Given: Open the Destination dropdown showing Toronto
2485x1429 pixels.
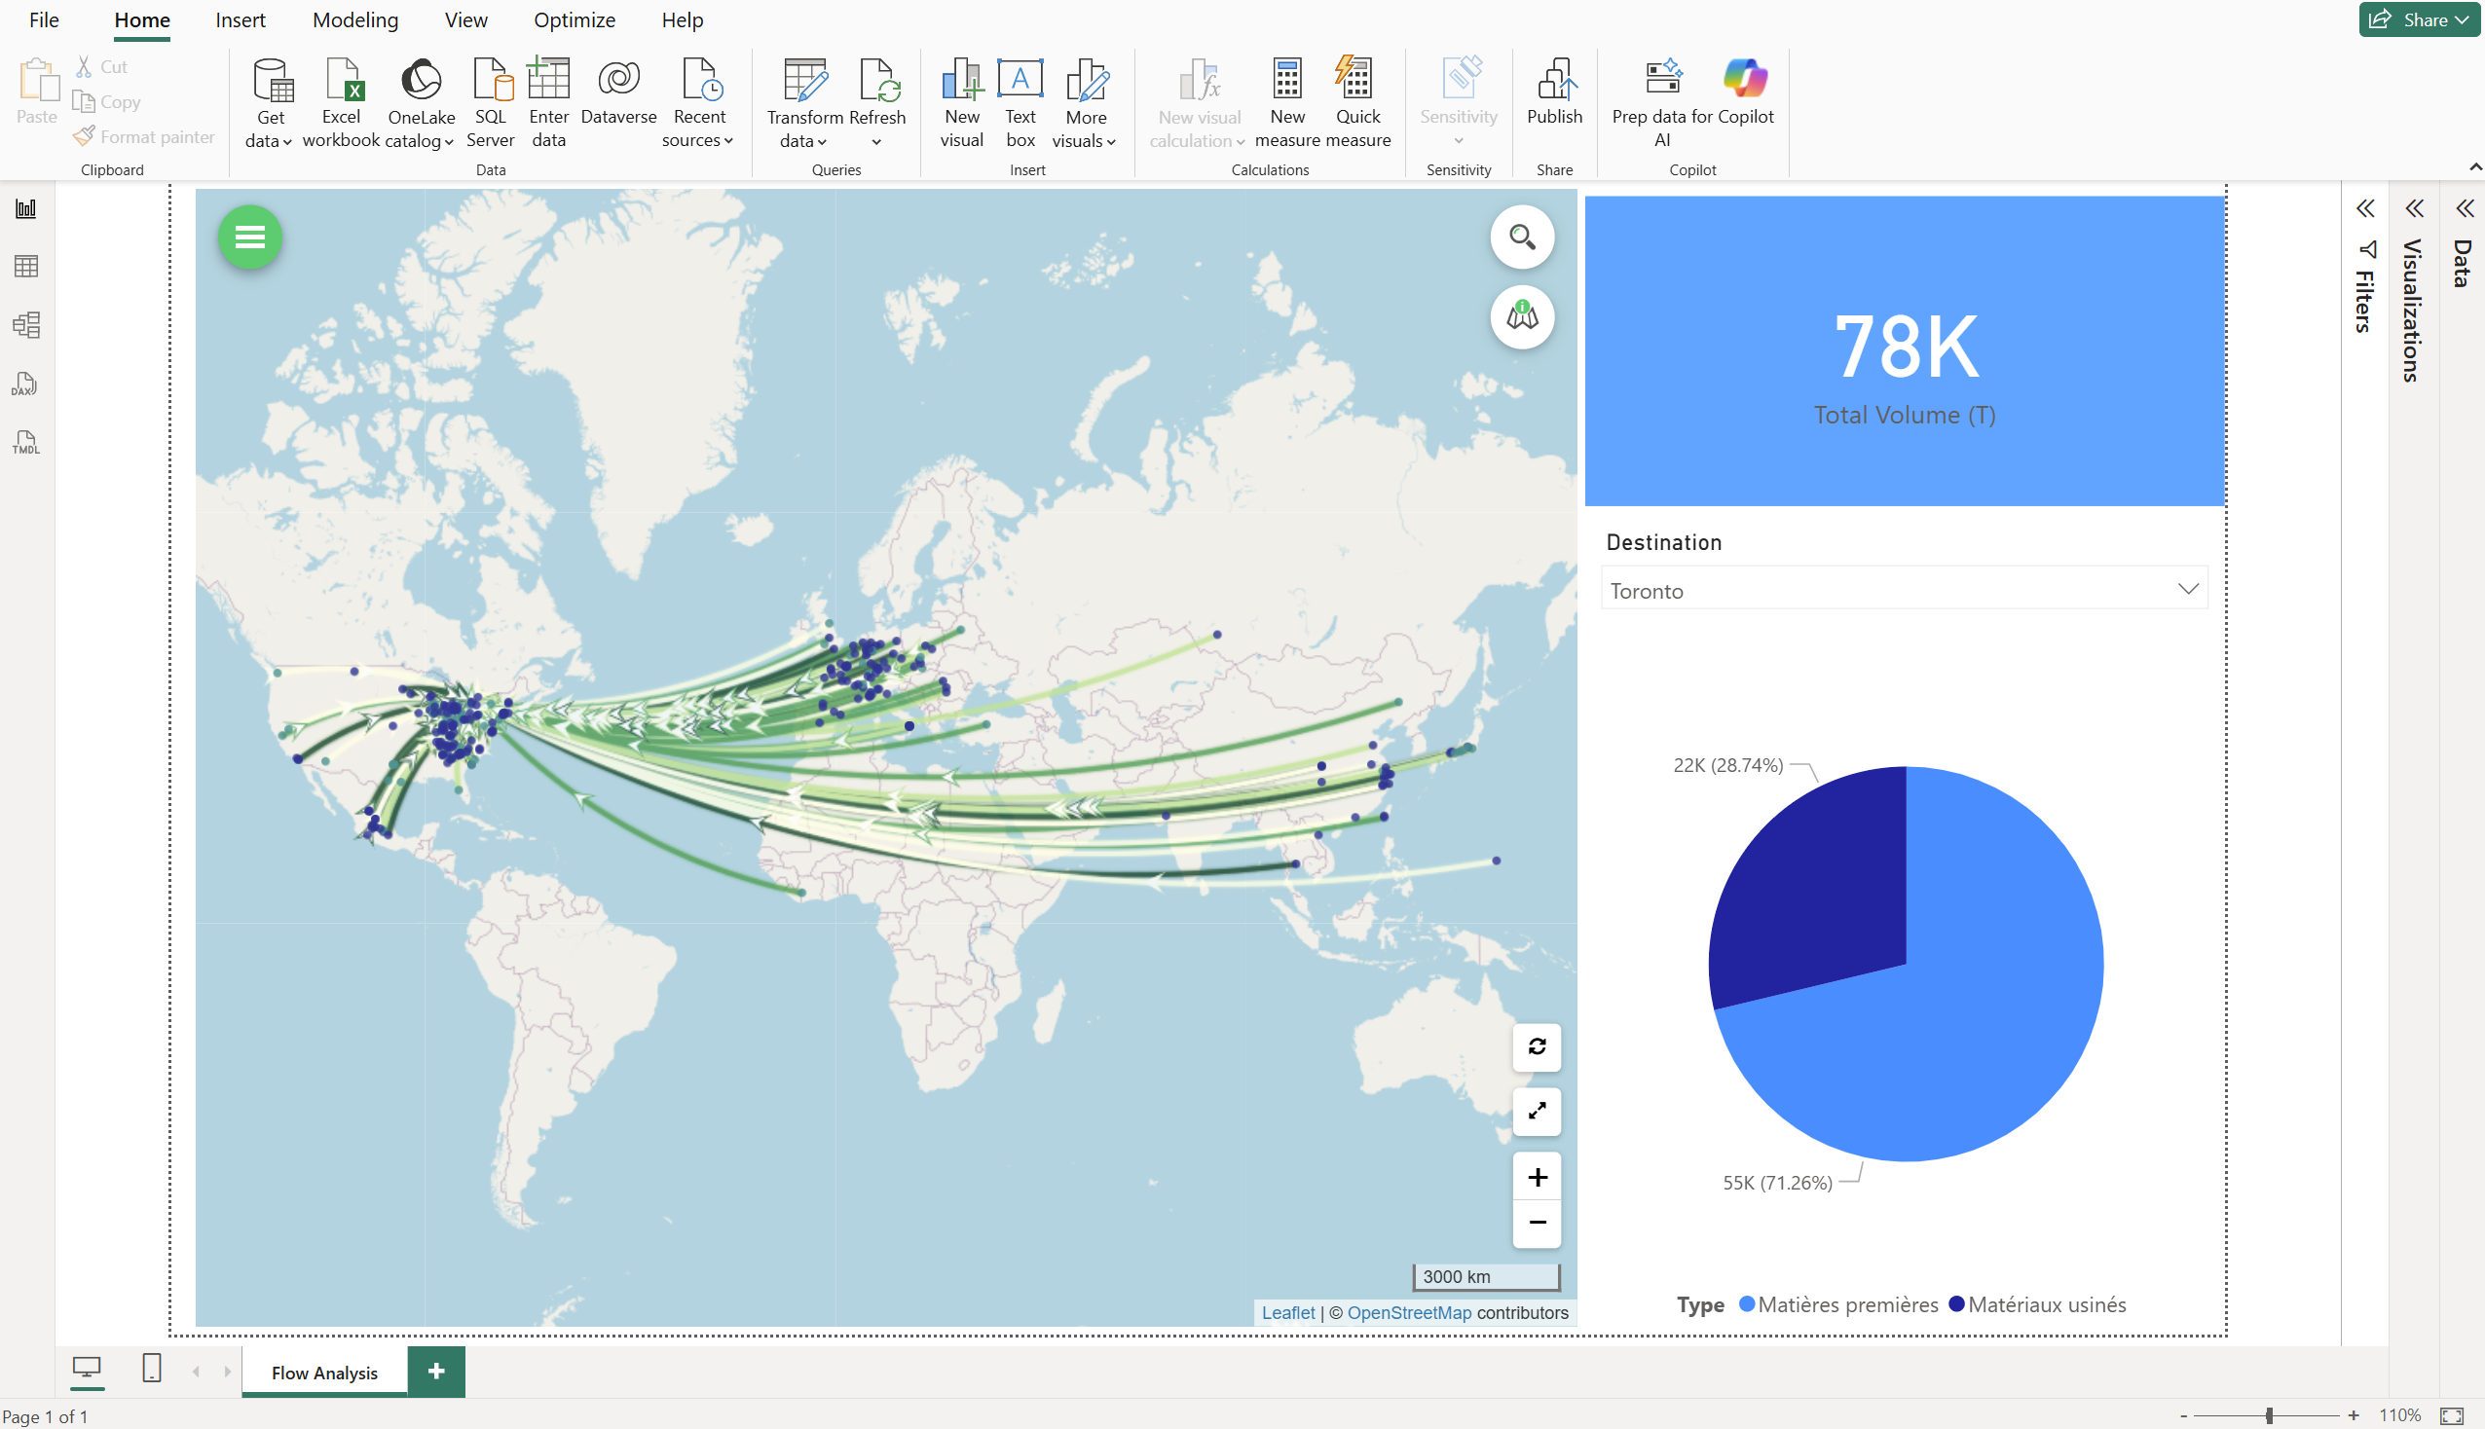Looking at the screenshot, I should point(1903,589).
